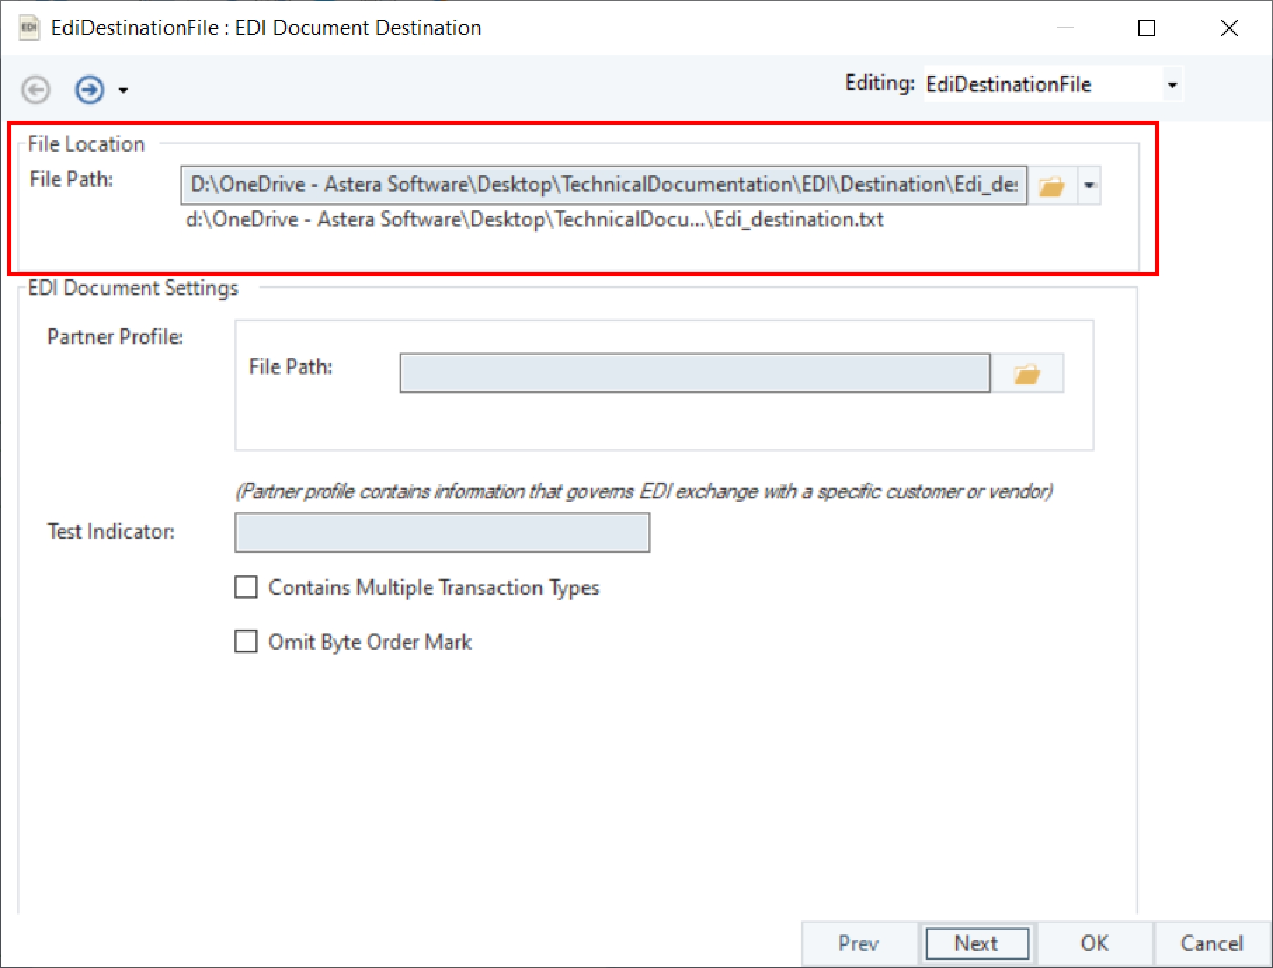Maximize the EDI Document Destination window

tap(1147, 28)
